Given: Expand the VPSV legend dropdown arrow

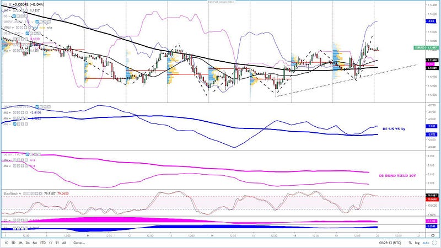Looking at the screenshot, I should pos(13,28).
